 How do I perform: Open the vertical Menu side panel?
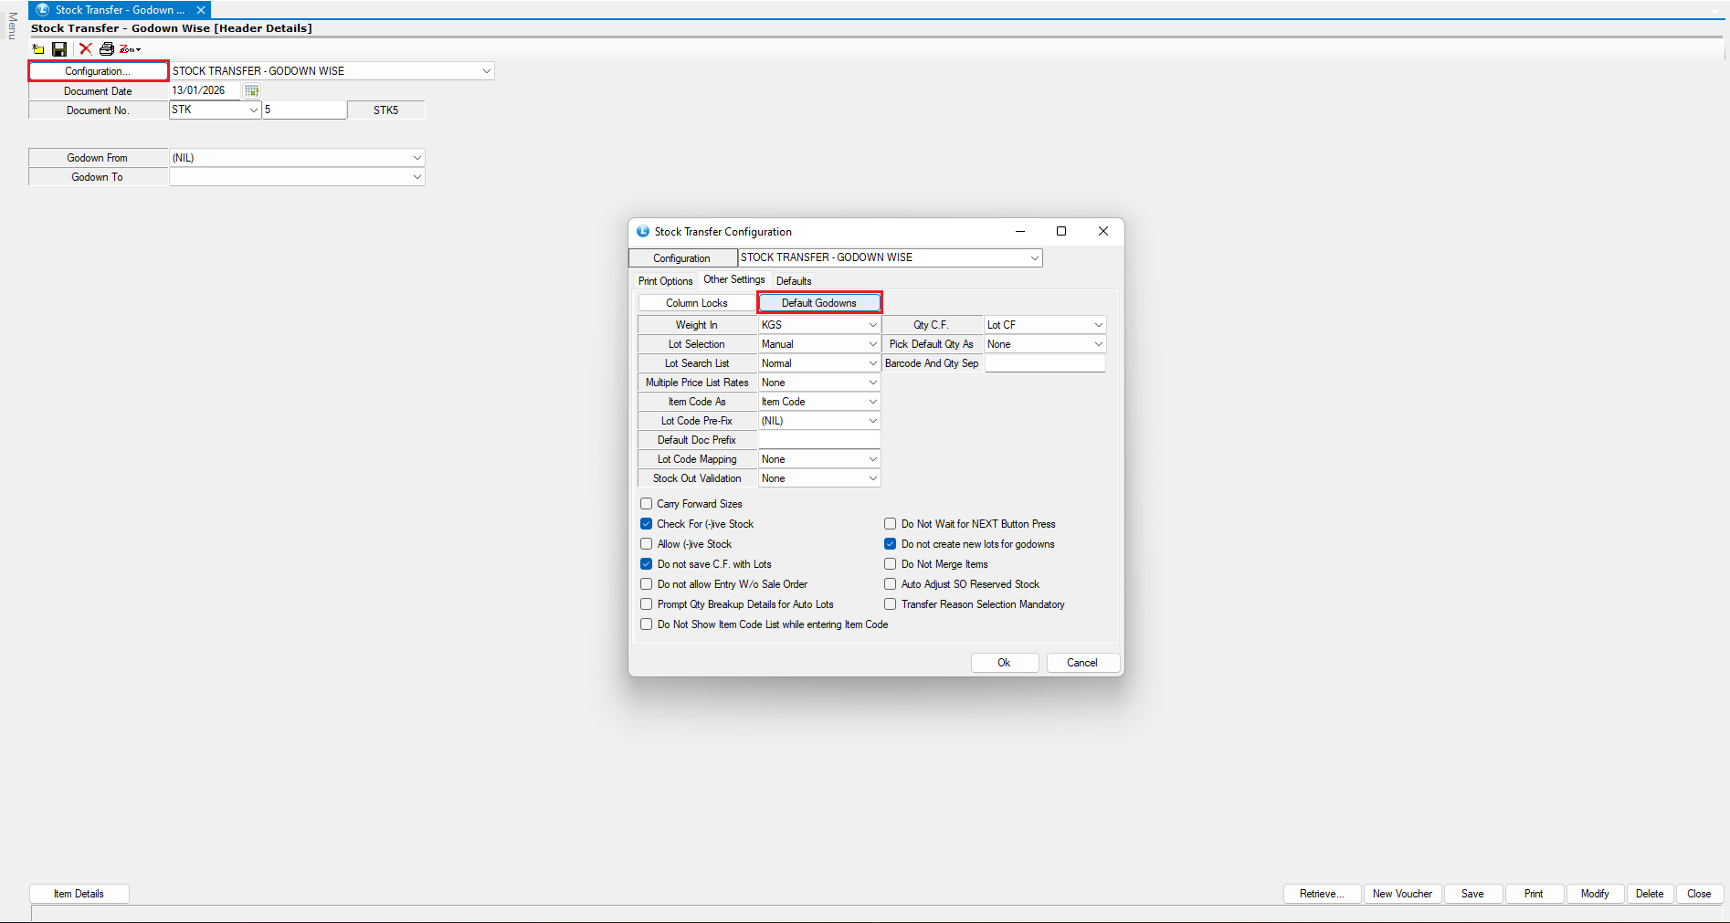12,26
